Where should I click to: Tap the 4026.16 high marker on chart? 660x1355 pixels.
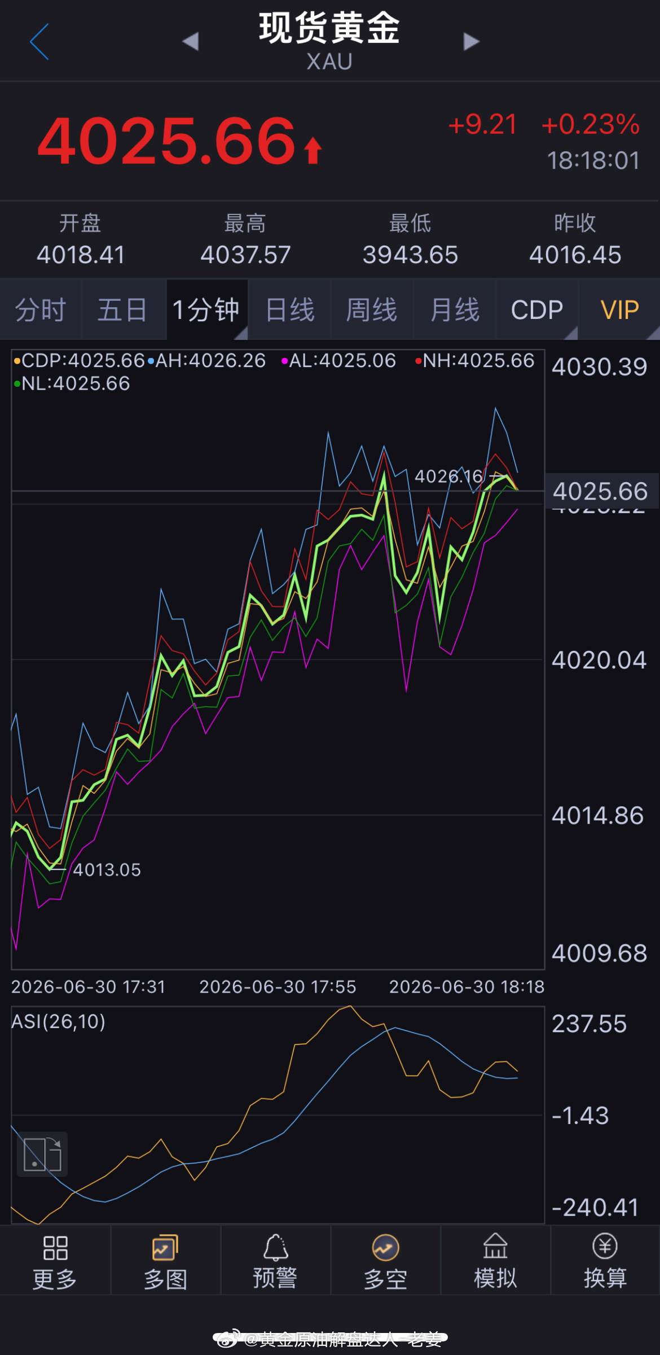tap(449, 476)
